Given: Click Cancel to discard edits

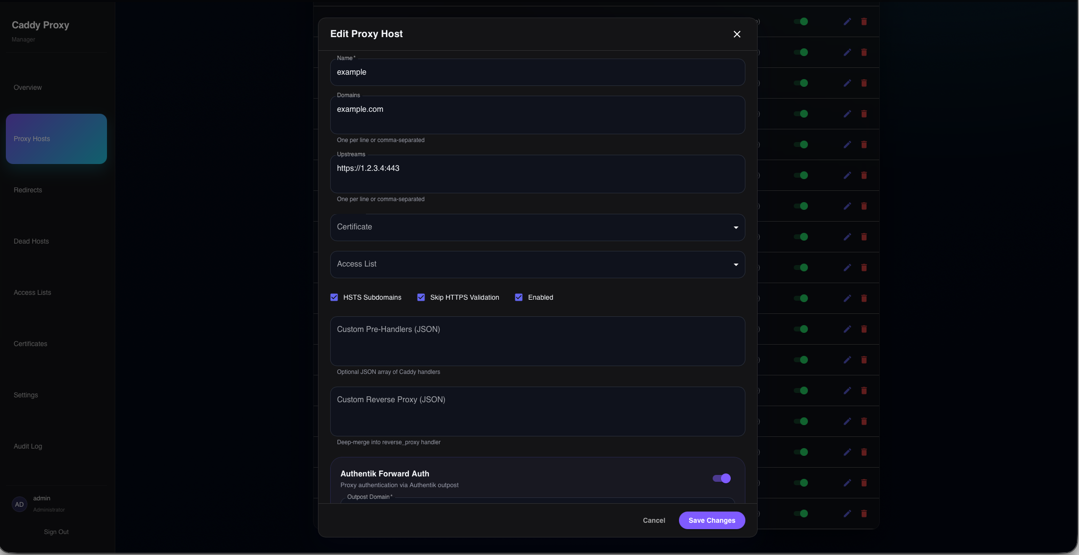Looking at the screenshot, I should click(654, 520).
